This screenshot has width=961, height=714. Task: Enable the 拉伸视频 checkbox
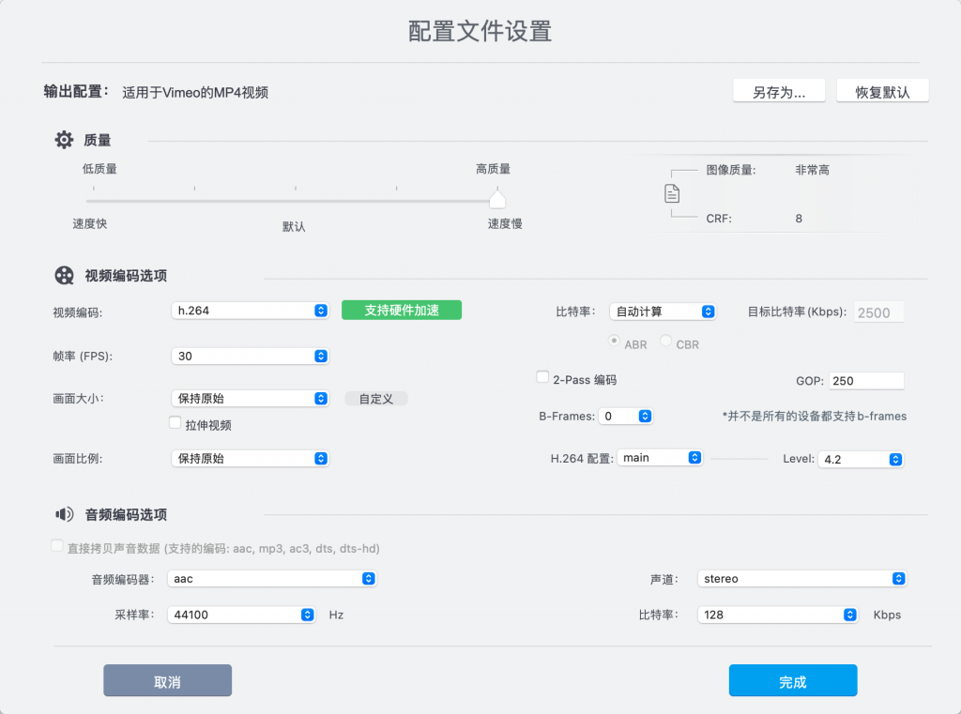[175, 422]
